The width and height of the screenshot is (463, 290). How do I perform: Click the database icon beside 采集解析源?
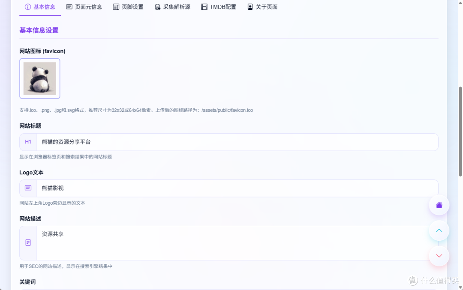[x=157, y=7]
